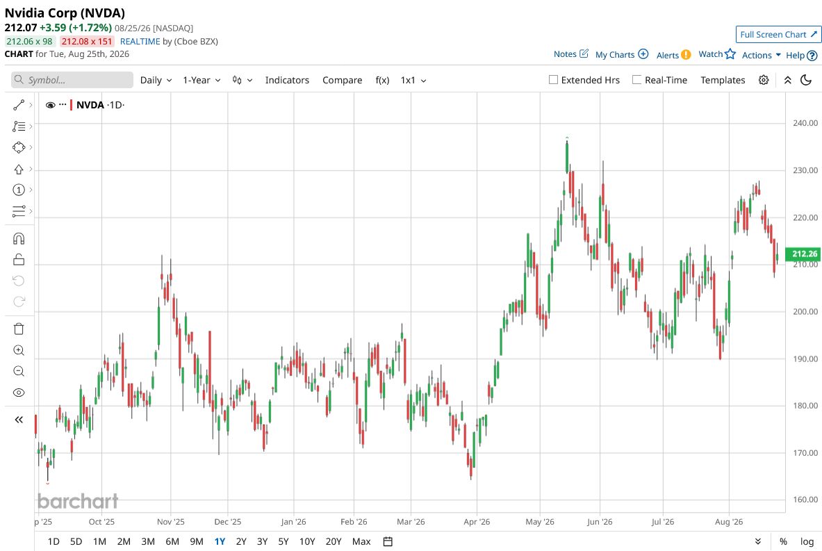Image resolution: width=822 pixels, height=551 pixels.
Task: Open Notes for this chart
Action: pyautogui.click(x=571, y=54)
